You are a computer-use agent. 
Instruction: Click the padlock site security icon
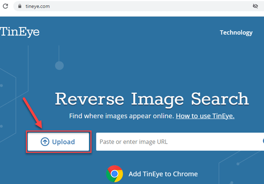(x=20, y=6)
